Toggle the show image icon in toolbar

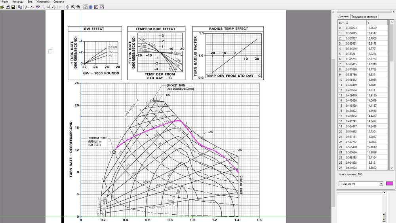click(x=86, y=7)
